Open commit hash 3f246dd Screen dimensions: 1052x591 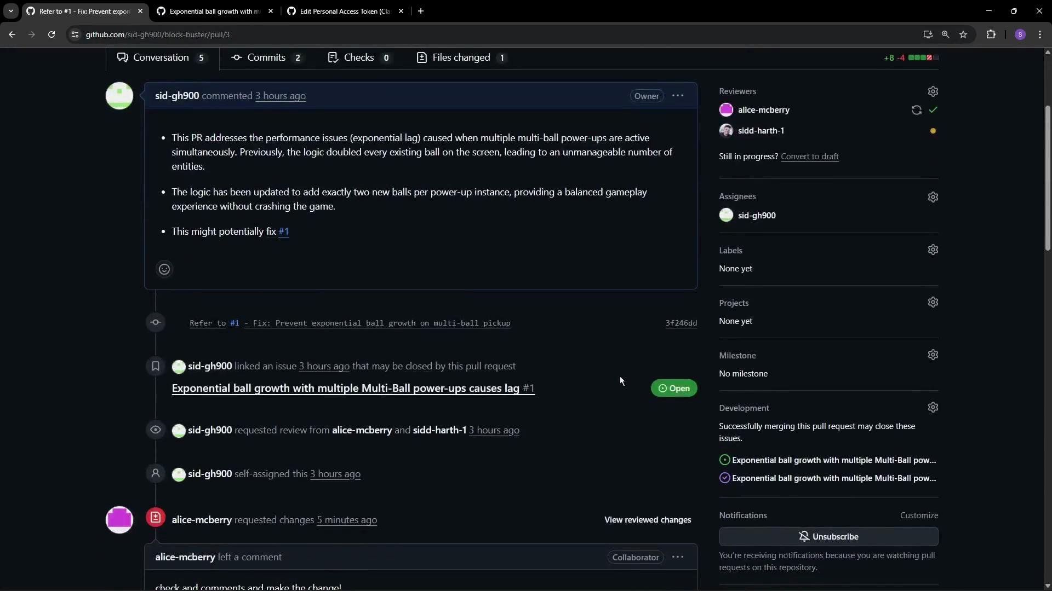(681, 323)
